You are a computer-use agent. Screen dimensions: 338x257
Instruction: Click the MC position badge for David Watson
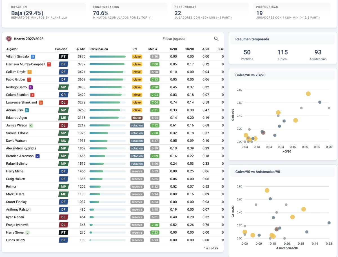(63, 141)
